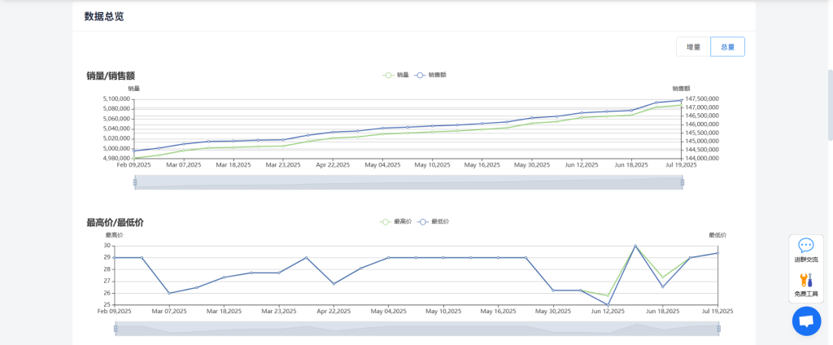Click right handle of 最高价/最低价 zoom slider
Viewport: 833px width, 345px height.
pos(719,329)
